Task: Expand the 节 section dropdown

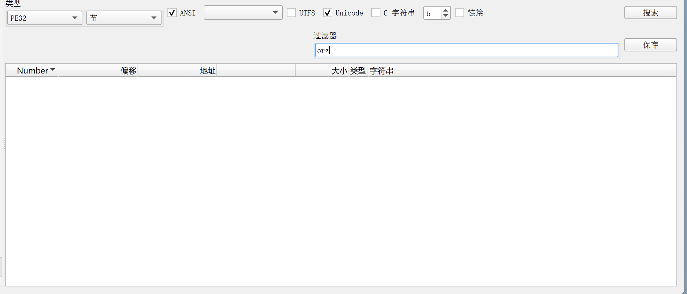Action: (124, 18)
